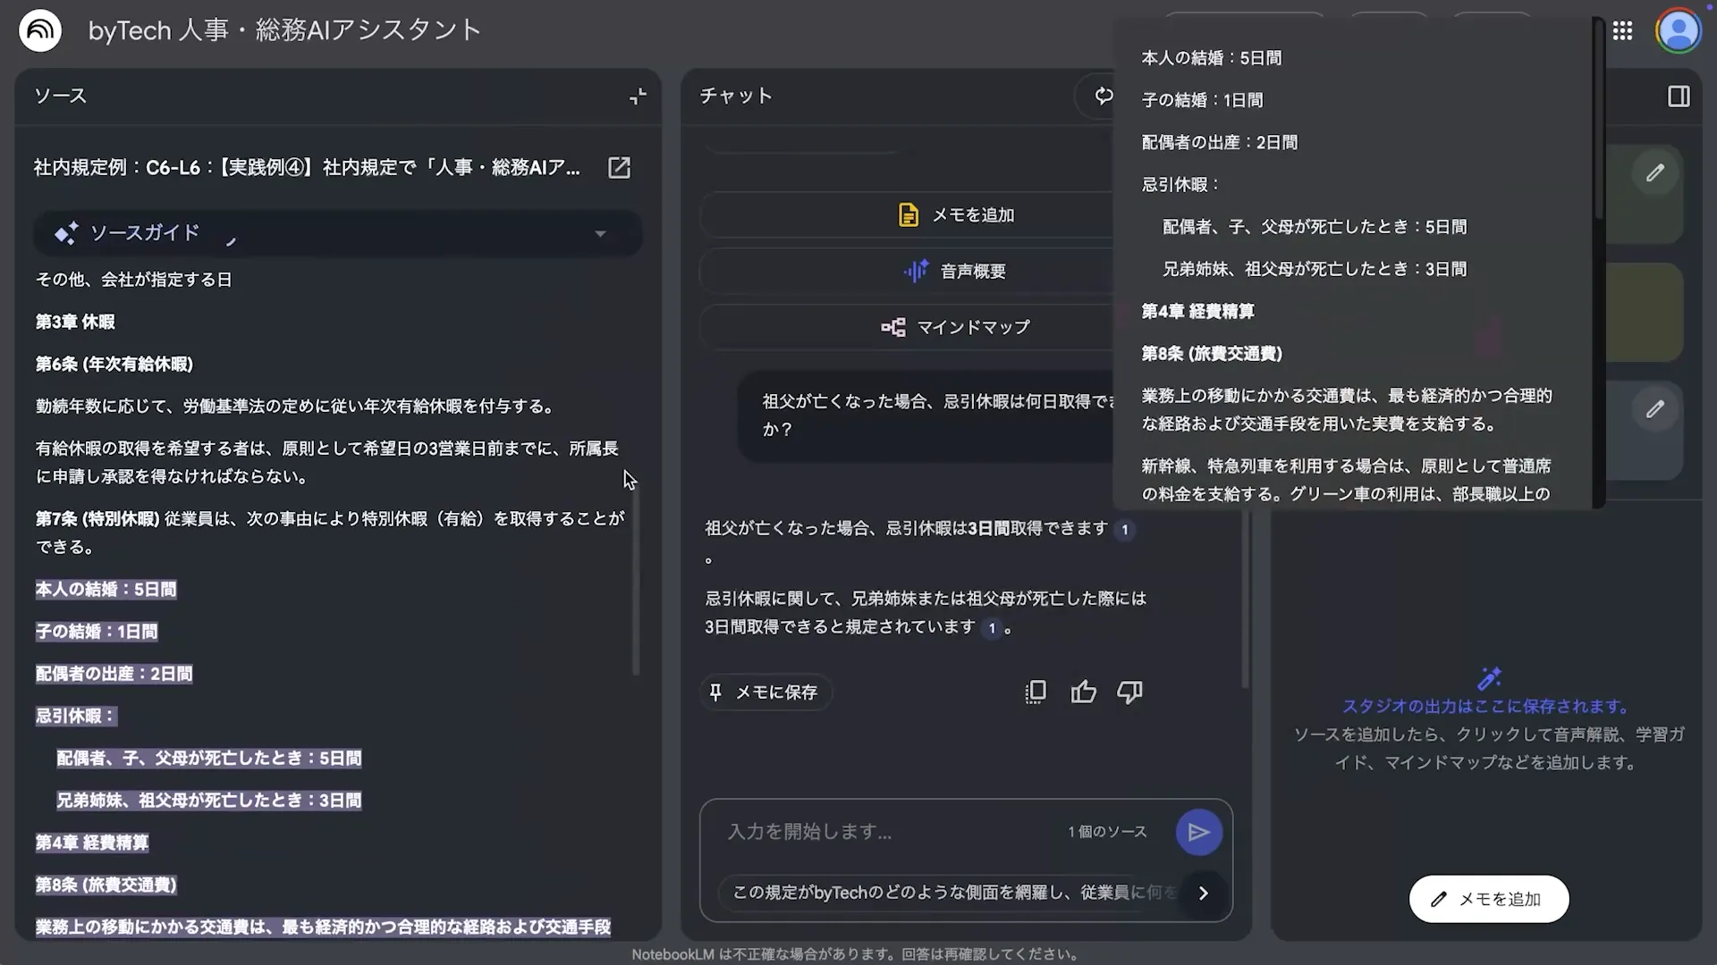This screenshot has width=1717, height=965.
Task: Click the citation marker 1 in the answer
Action: coord(1125,529)
